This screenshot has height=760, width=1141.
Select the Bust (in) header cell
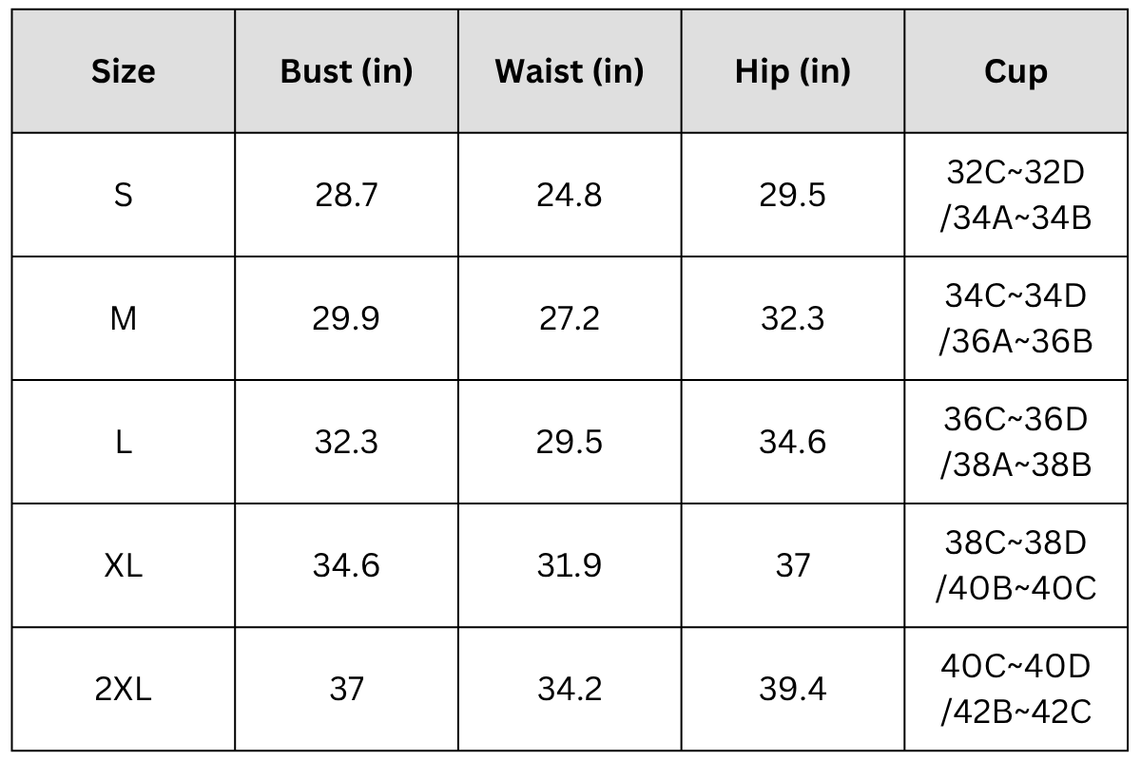pyautogui.click(x=347, y=71)
